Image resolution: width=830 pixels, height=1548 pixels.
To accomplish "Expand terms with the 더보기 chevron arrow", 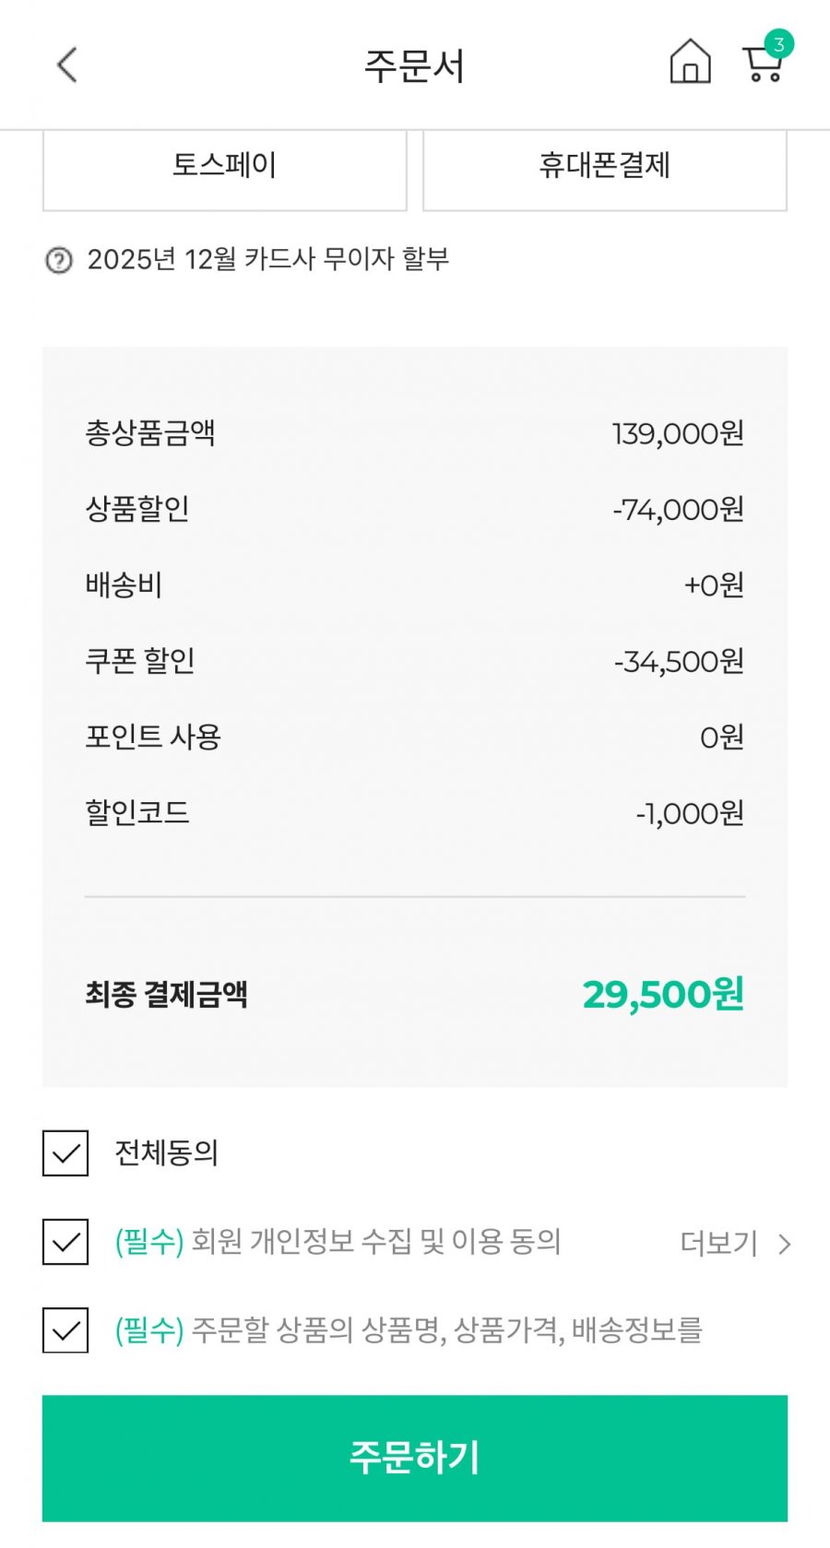I will click(x=785, y=1245).
